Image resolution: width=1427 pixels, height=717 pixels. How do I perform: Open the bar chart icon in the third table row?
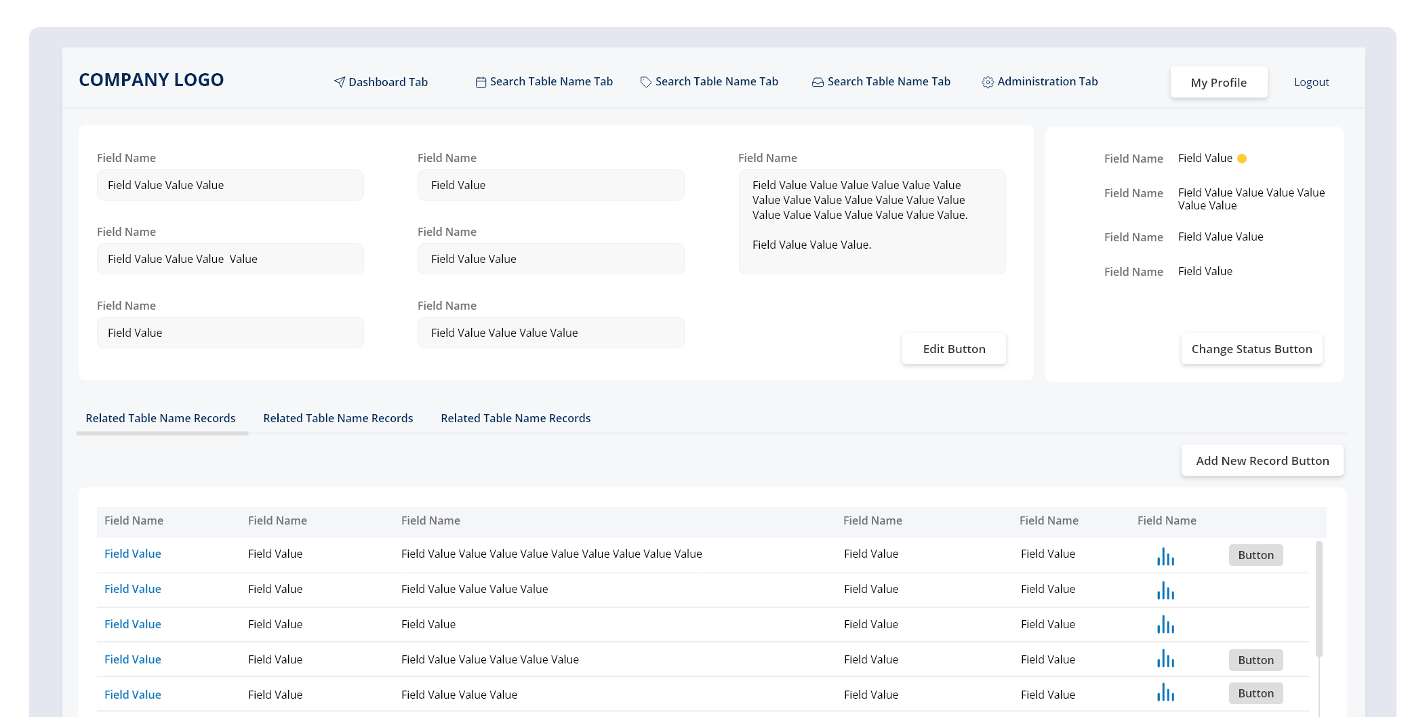[1165, 624]
